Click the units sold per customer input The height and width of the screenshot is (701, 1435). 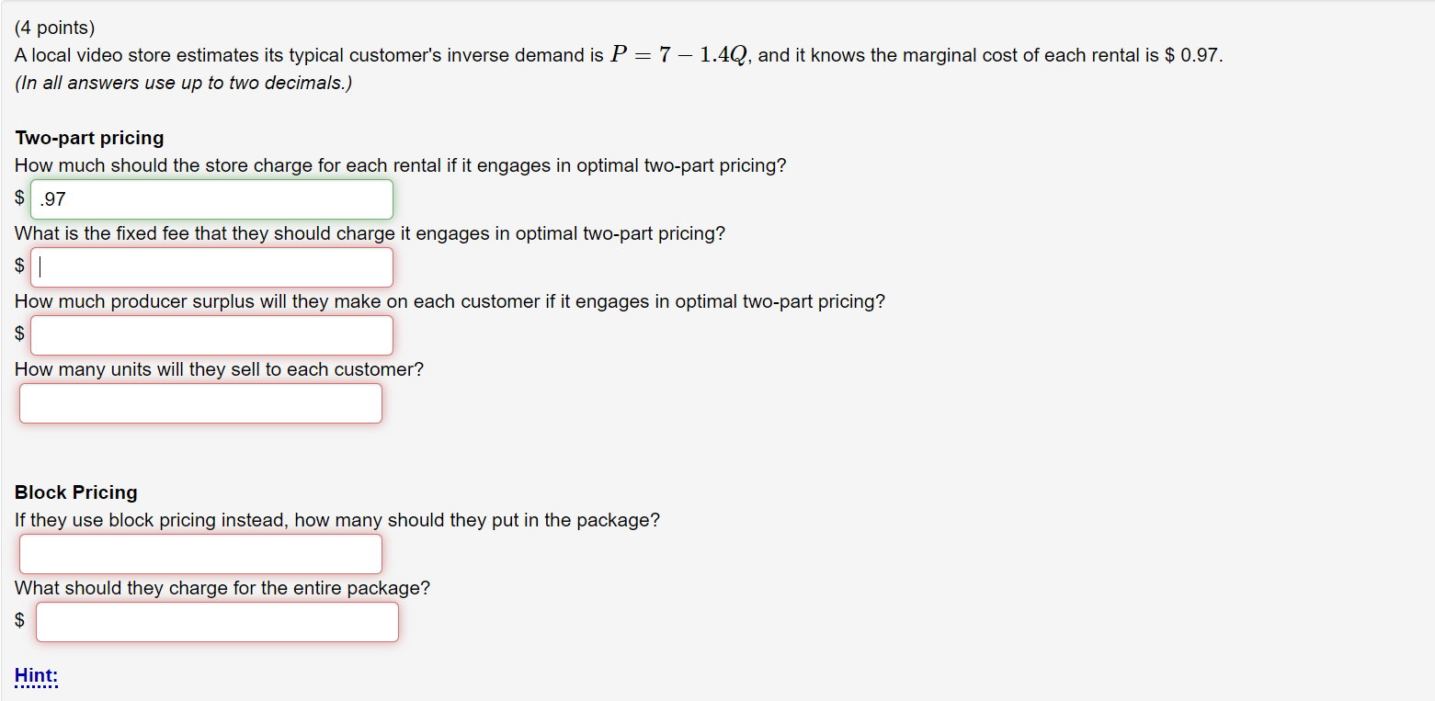point(200,402)
